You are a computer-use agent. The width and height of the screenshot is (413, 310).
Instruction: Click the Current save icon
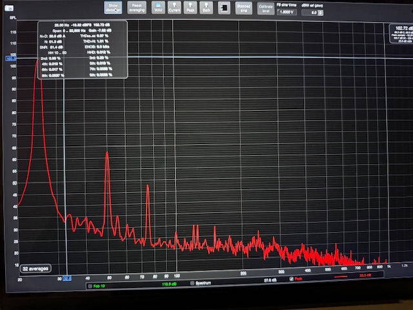point(174,7)
